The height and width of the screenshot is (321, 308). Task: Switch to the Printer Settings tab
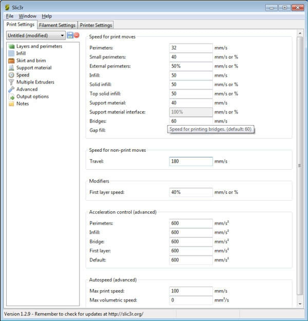click(96, 25)
